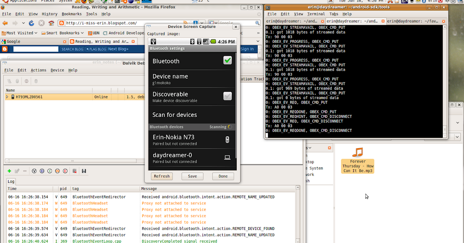Filter log by Verbose level icon
Screen dimensions: 464x243
pyautogui.click(x=34, y=171)
